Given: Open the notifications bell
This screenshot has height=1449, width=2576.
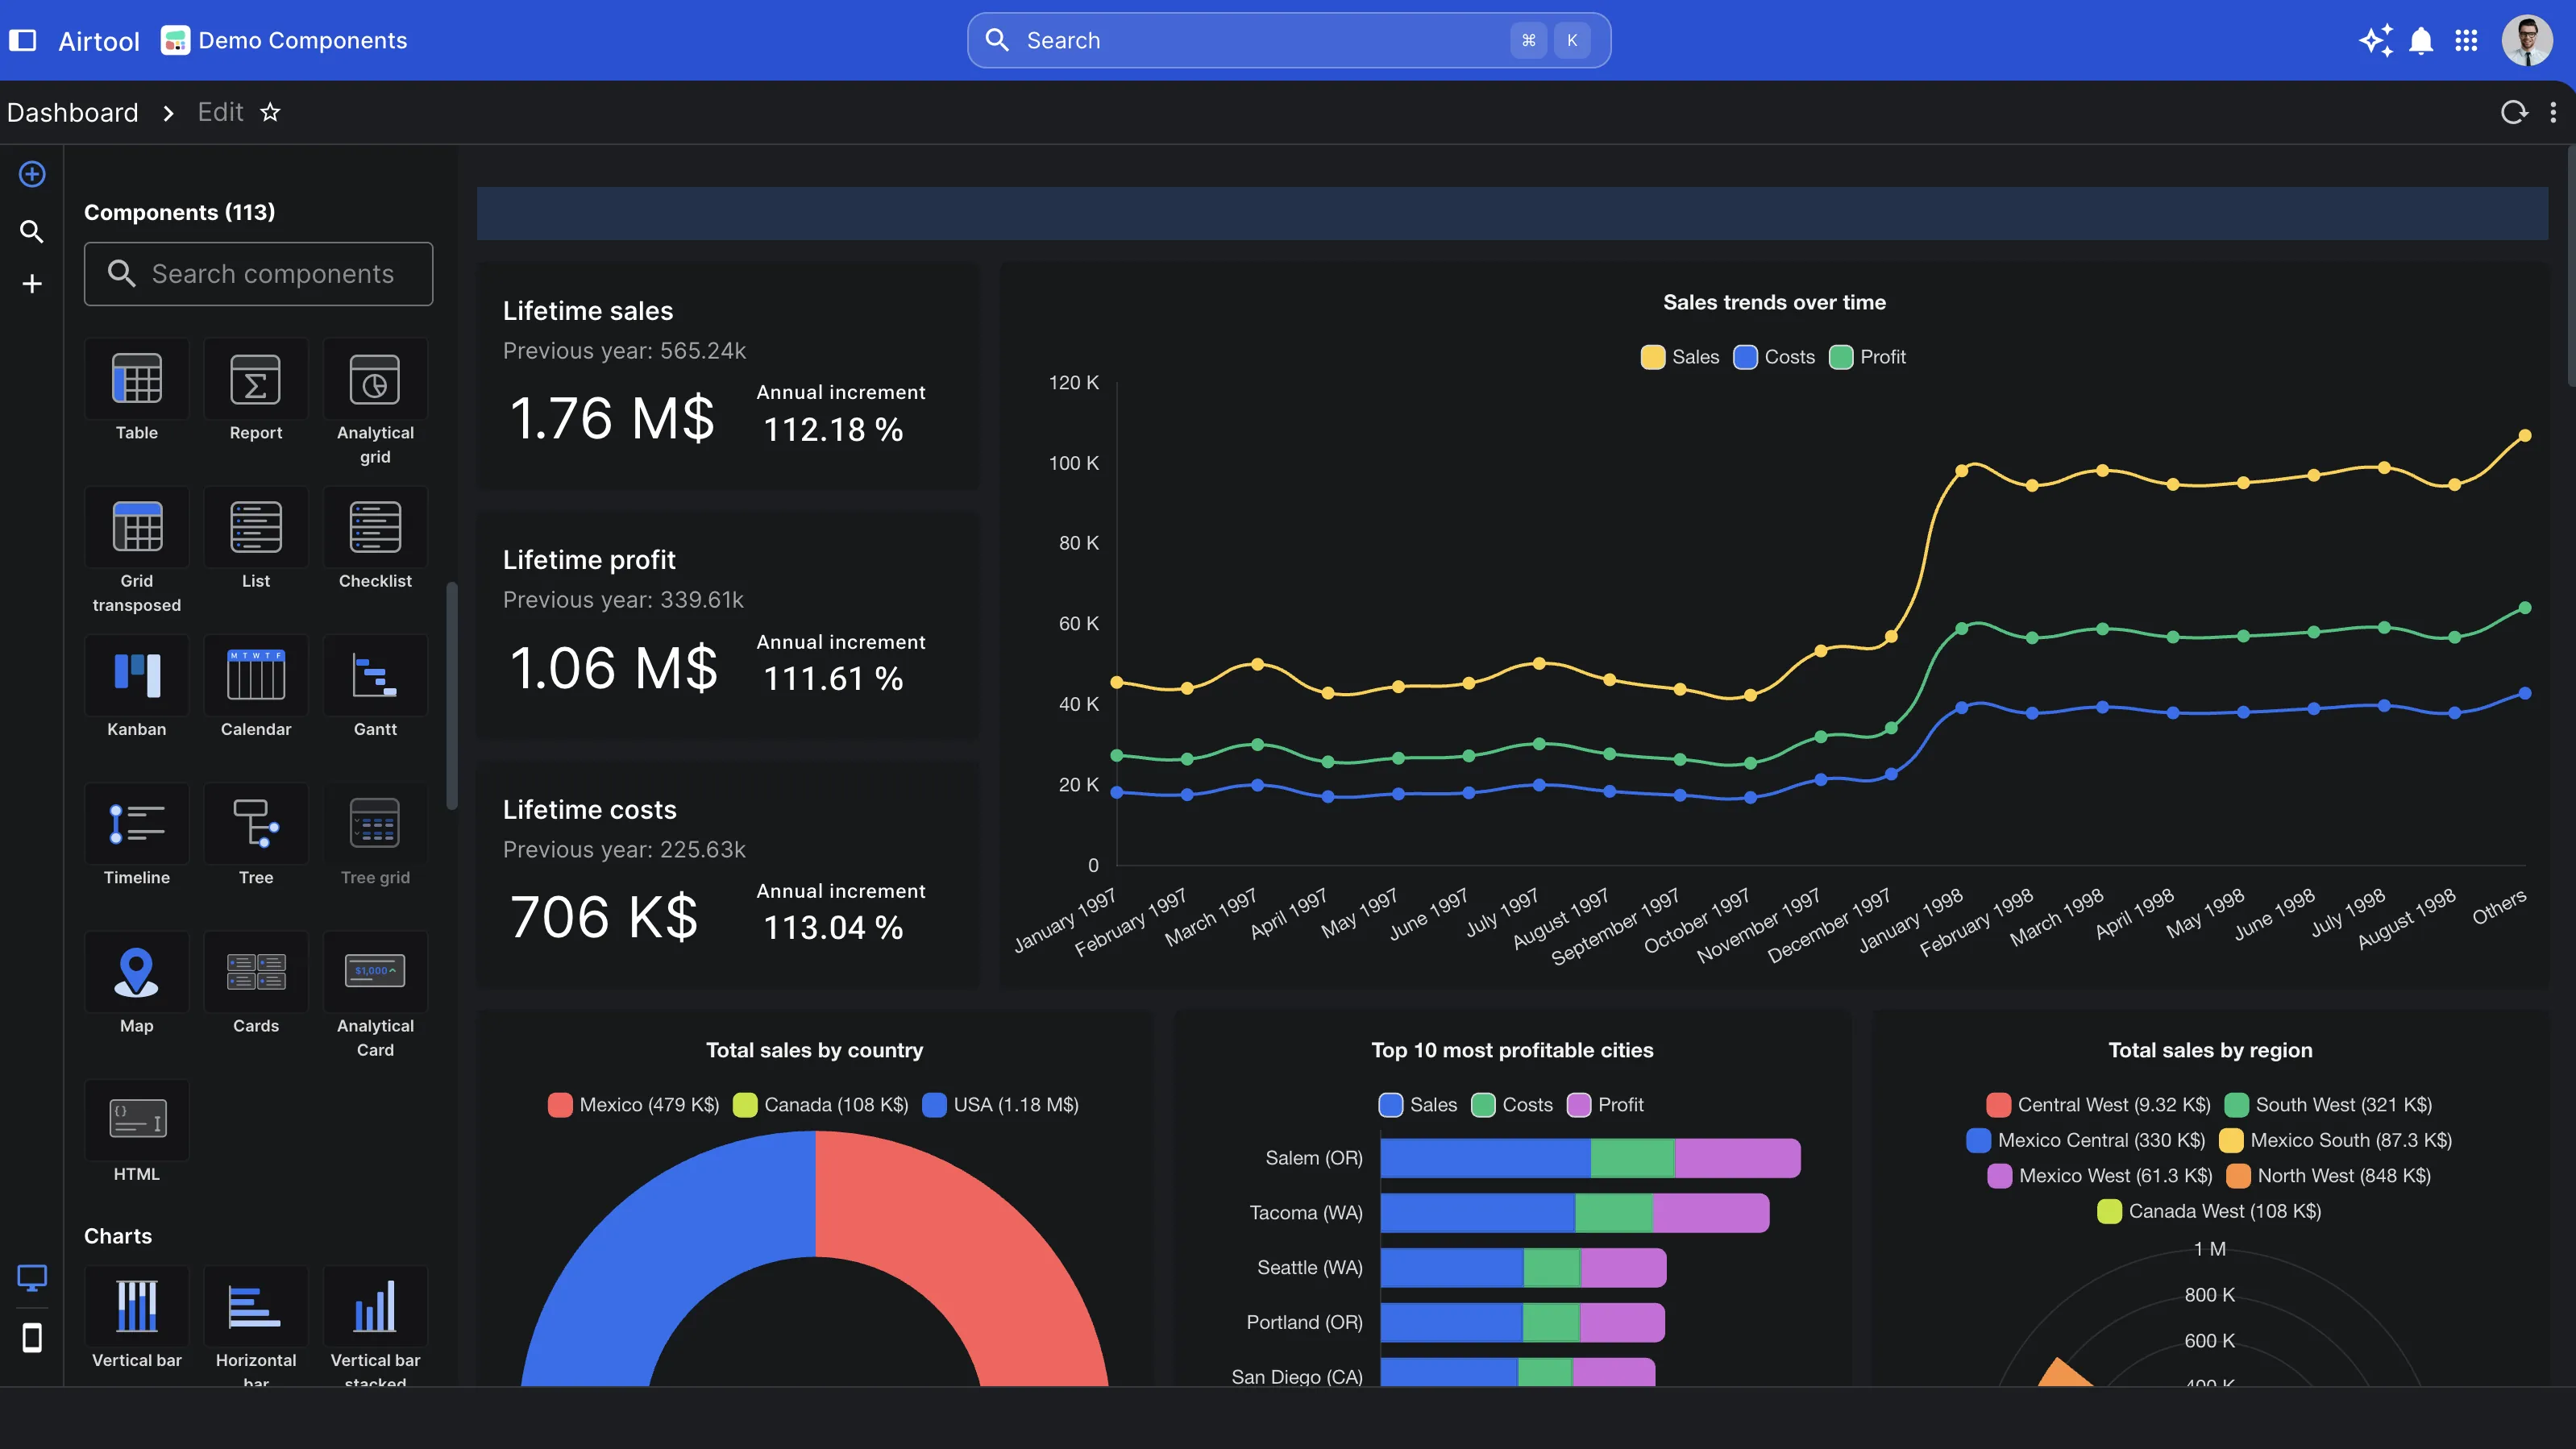Looking at the screenshot, I should pos(2421,40).
